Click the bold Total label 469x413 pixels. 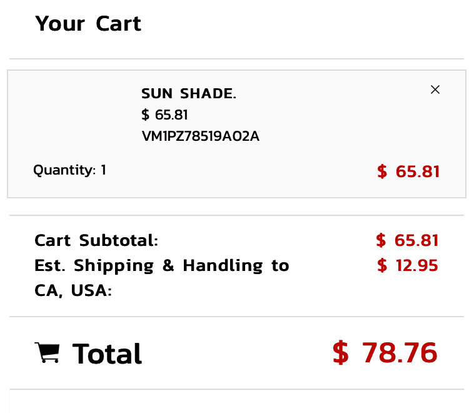(x=107, y=354)
